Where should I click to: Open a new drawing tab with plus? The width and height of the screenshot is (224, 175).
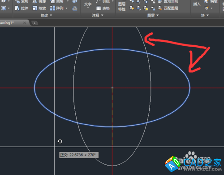point(34,23)
